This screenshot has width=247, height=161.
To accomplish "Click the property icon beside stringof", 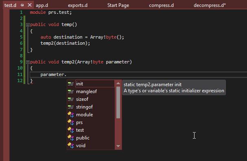I will click(x=71, y=107).
